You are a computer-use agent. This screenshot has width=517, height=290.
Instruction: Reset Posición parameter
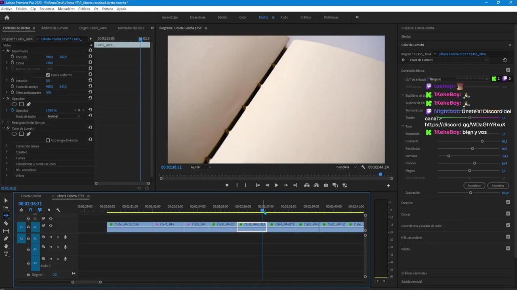point(90,57)
